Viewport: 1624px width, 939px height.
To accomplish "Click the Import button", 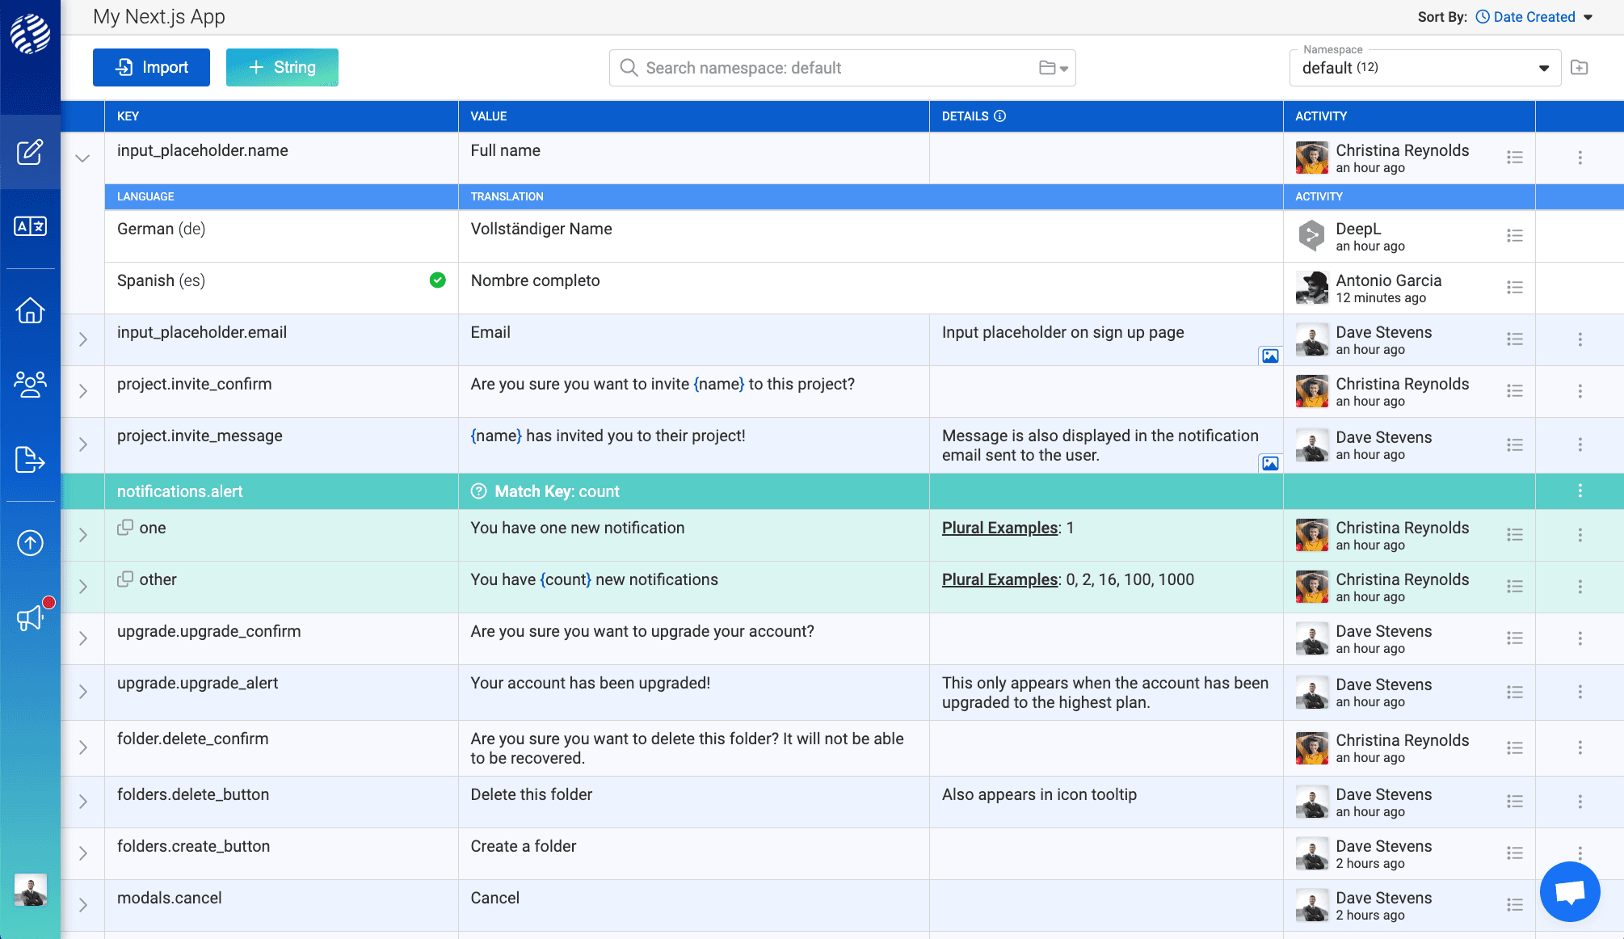I will pos(151,67).
